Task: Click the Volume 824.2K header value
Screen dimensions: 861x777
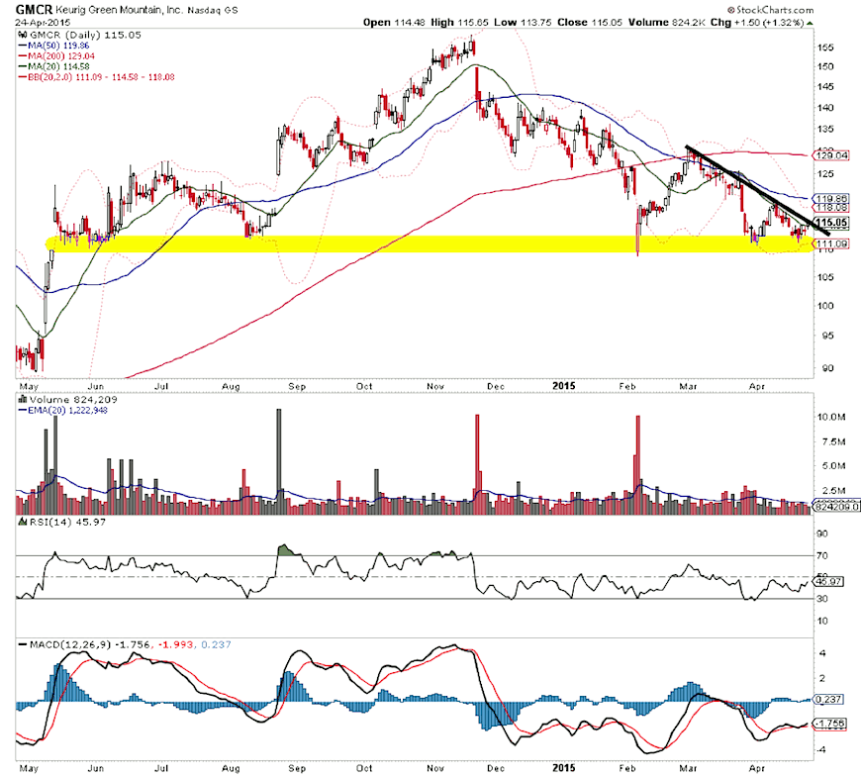Action: [x=667, y=23]
